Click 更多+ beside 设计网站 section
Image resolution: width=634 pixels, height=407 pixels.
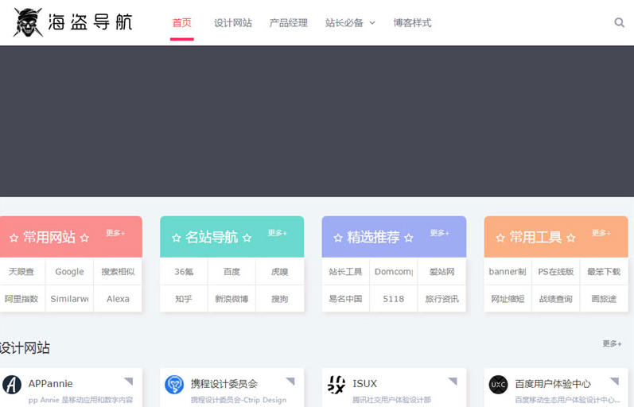pos(613,343)
